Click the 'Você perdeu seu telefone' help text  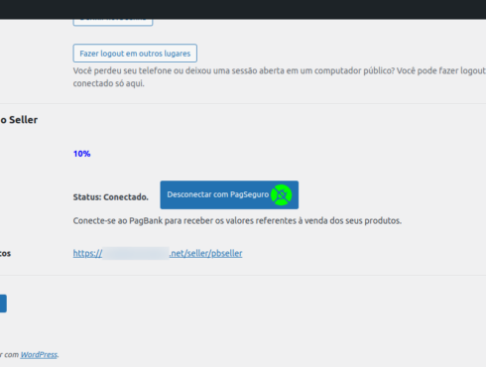280,77
